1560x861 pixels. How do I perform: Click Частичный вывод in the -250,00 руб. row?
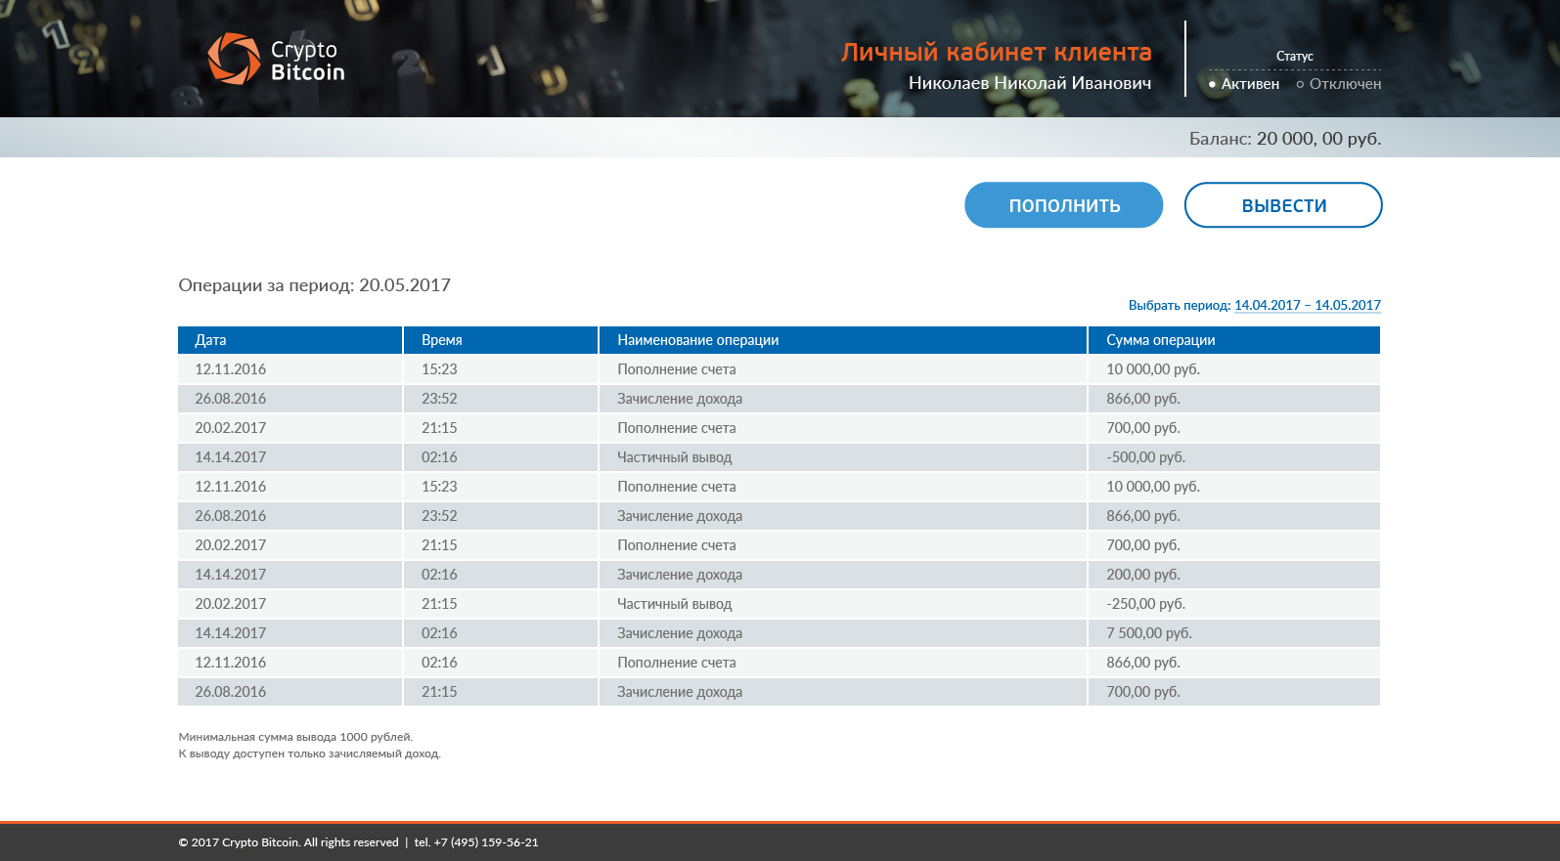(x=675, y=604)
